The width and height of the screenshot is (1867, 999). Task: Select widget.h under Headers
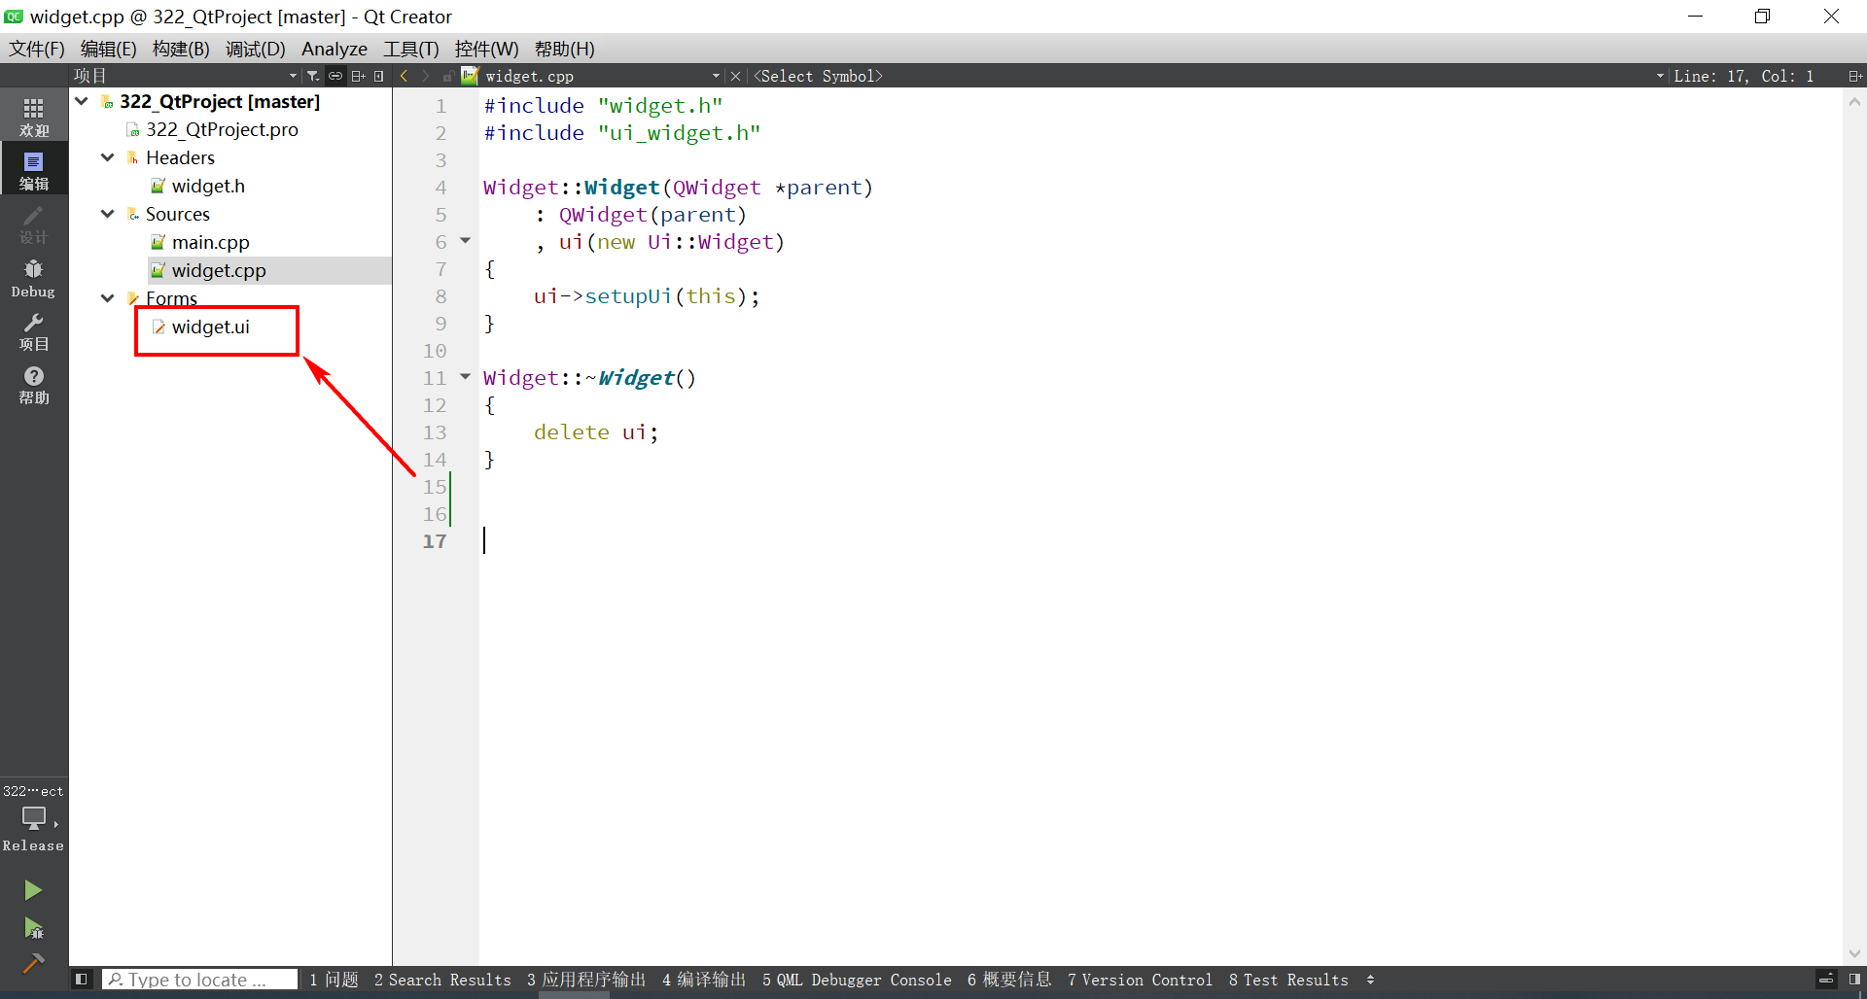208,186
